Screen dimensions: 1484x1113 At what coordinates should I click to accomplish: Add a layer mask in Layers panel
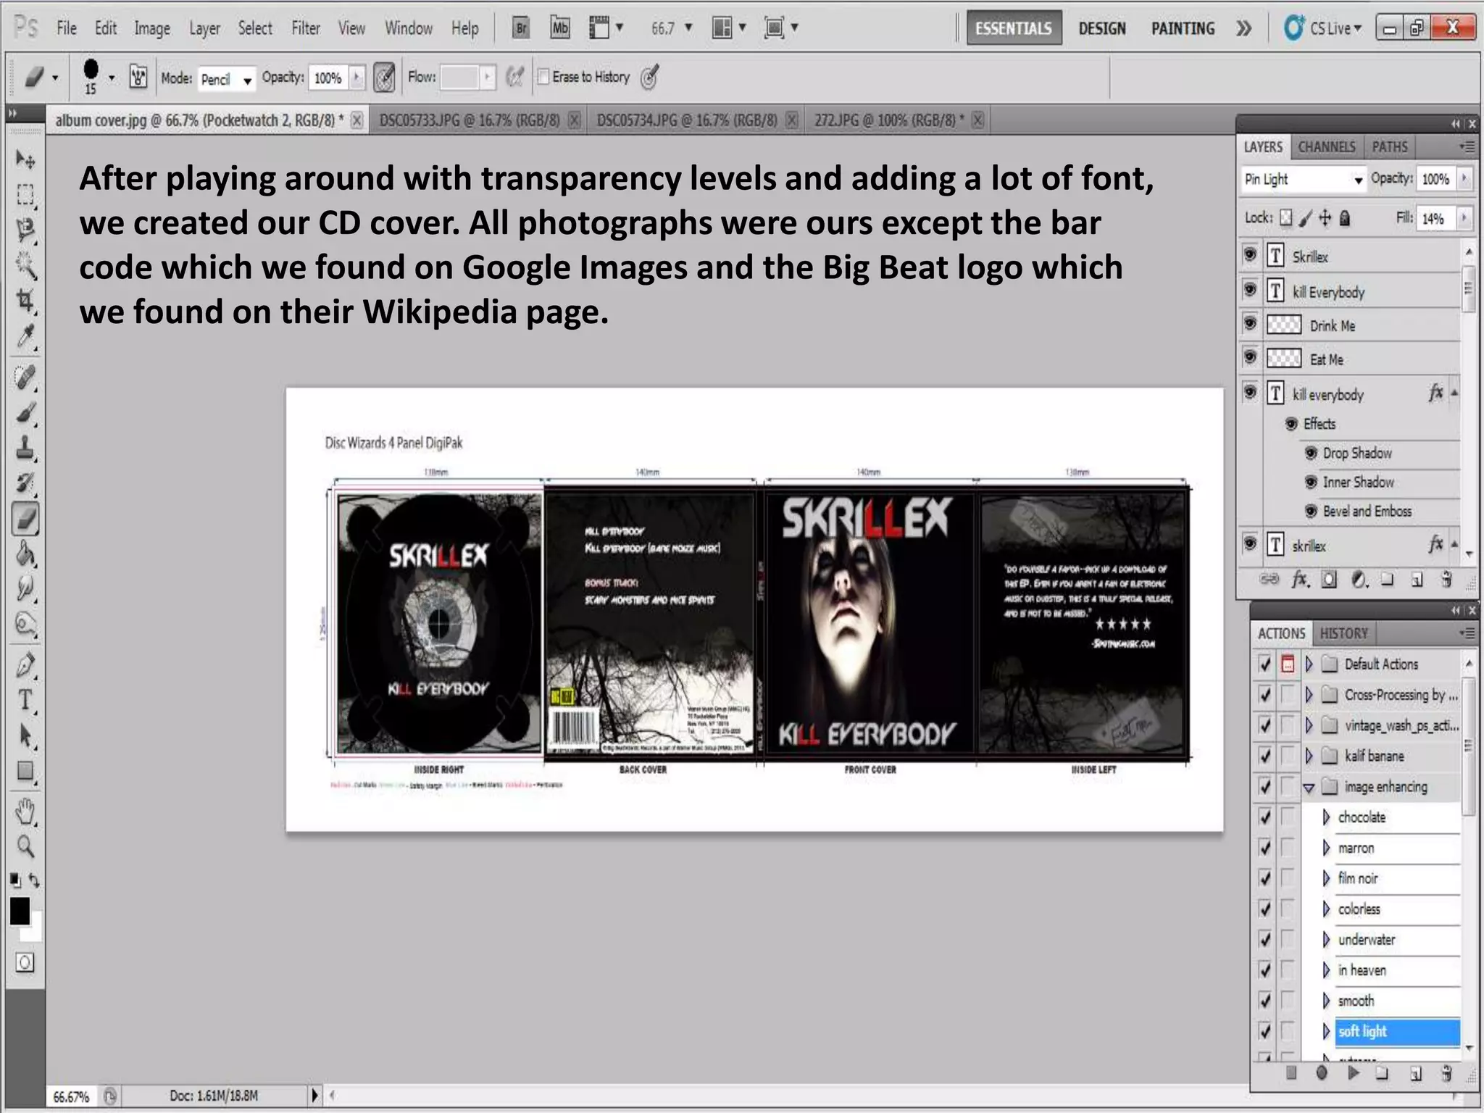point(1329,580)
